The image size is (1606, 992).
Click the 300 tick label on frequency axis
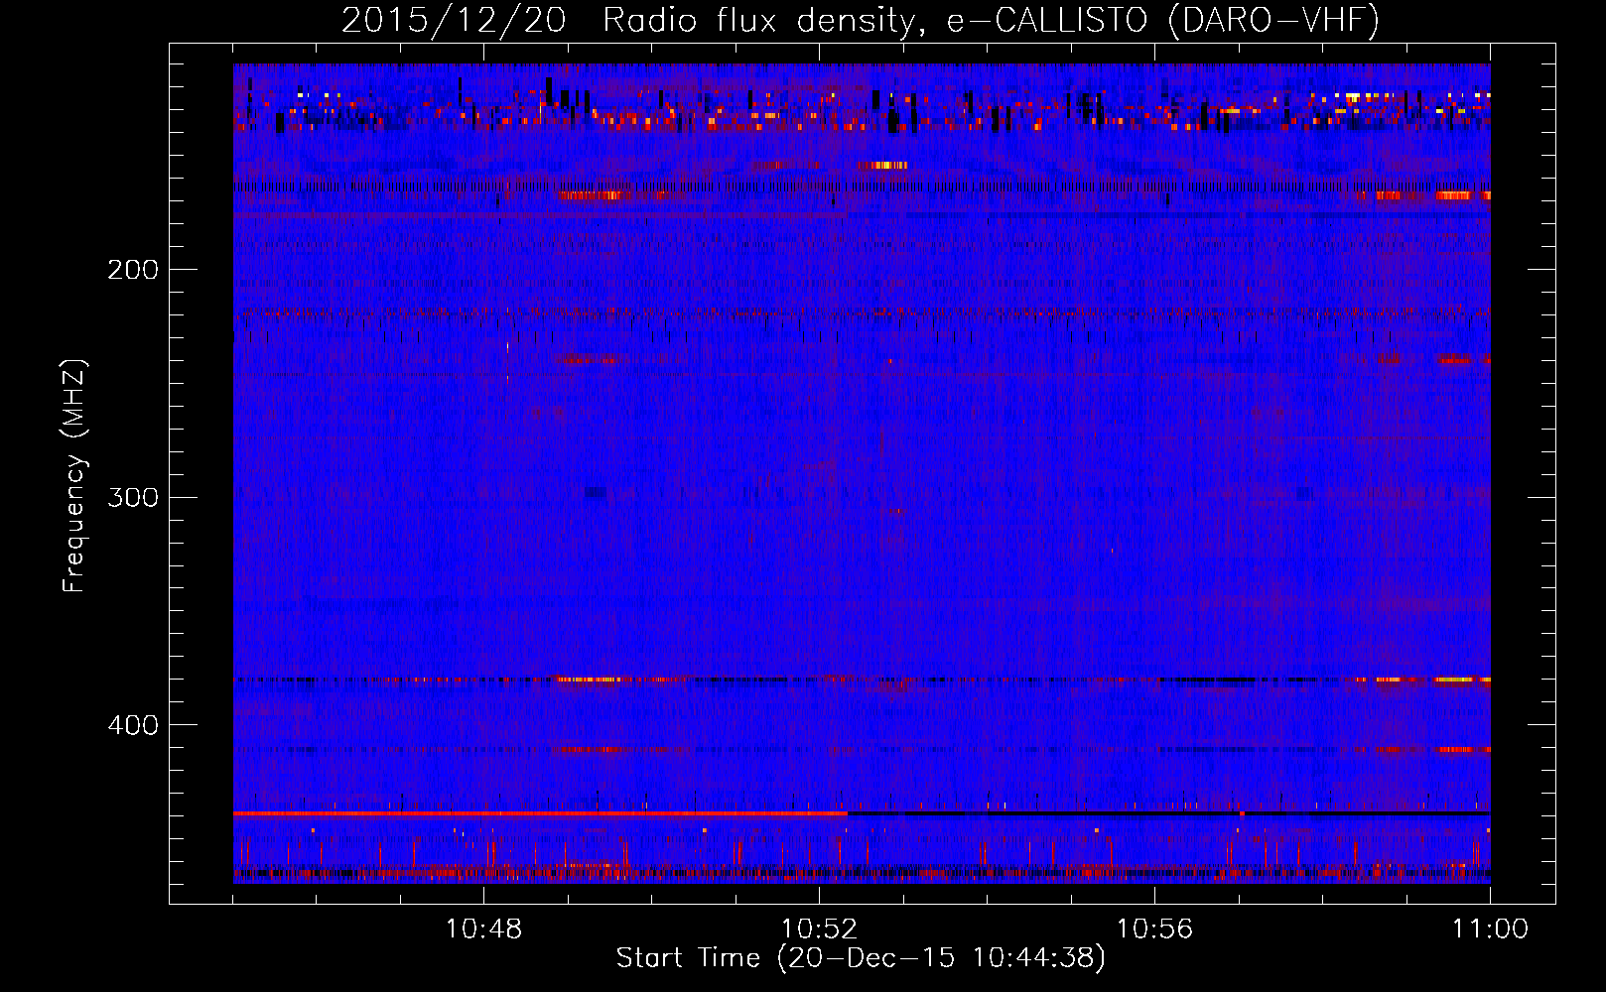(x=132, y=497)
